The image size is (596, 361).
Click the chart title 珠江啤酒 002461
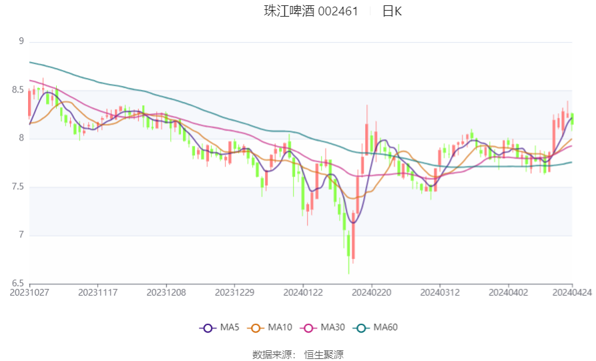click(311, 11)
